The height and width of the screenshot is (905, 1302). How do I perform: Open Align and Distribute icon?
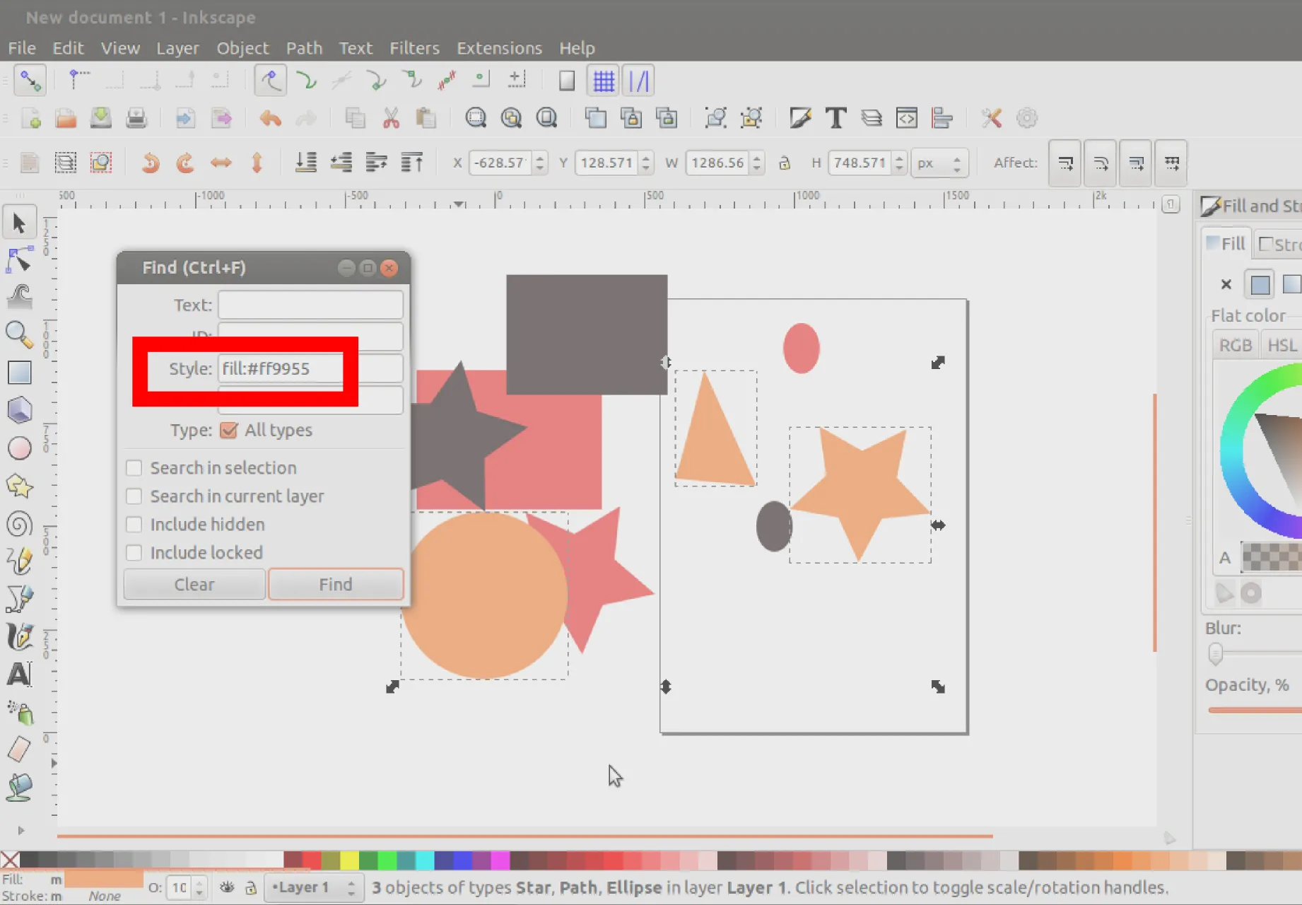point(942,118)
